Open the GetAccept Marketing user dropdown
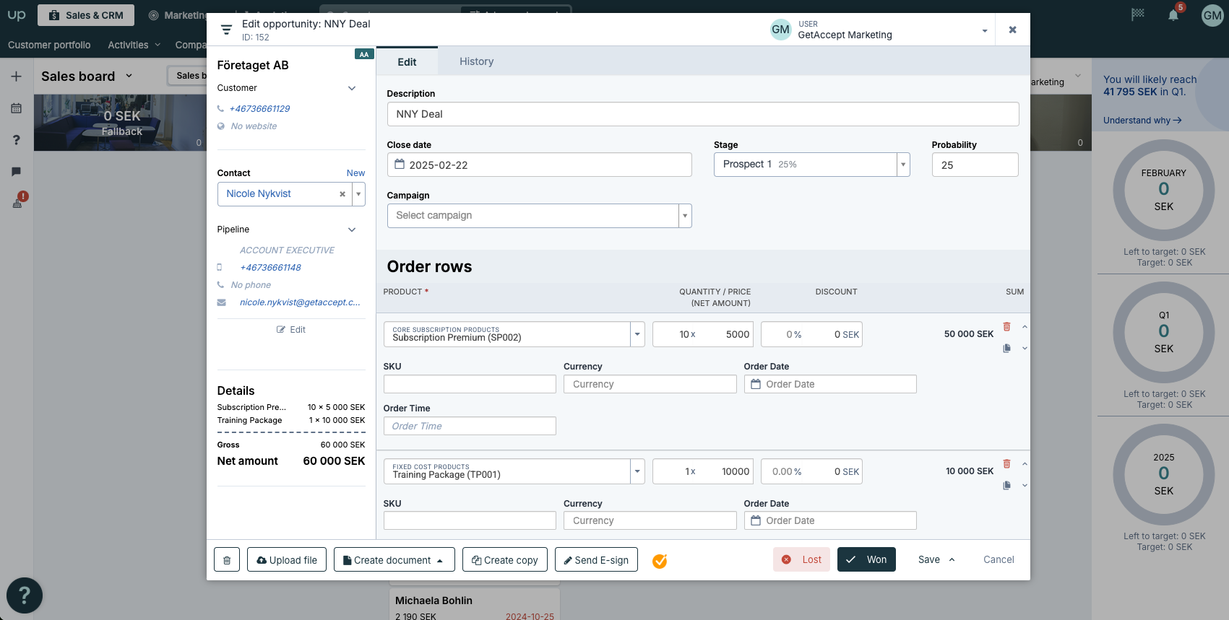 (x=984, y=30)
